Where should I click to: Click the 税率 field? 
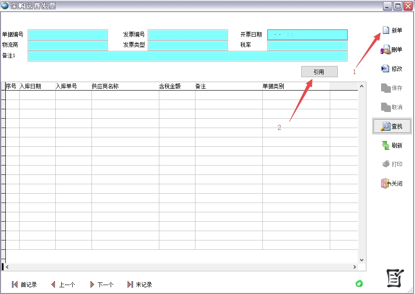pos(307,45)
